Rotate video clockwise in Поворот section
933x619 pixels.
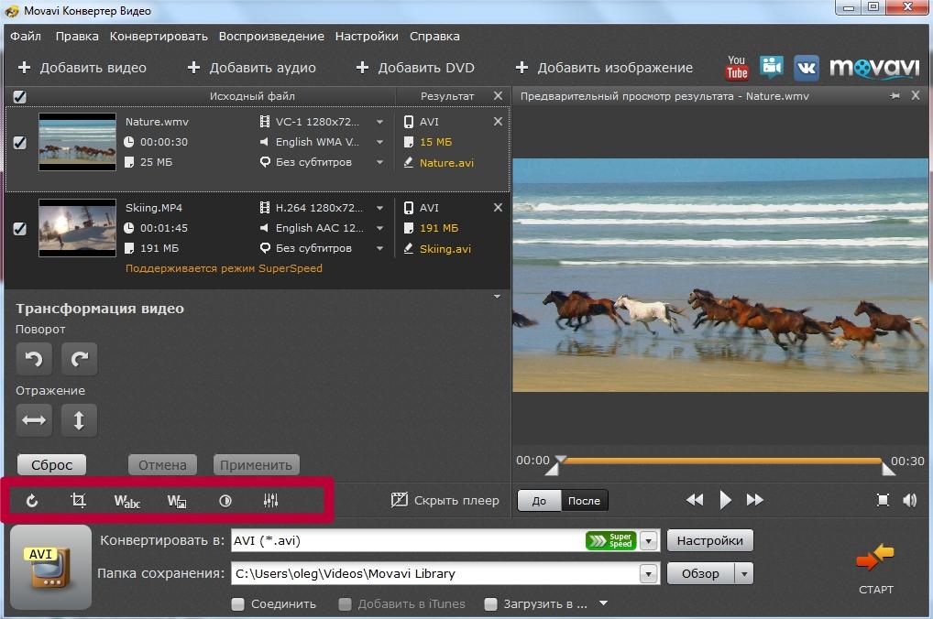coord(80,359)
